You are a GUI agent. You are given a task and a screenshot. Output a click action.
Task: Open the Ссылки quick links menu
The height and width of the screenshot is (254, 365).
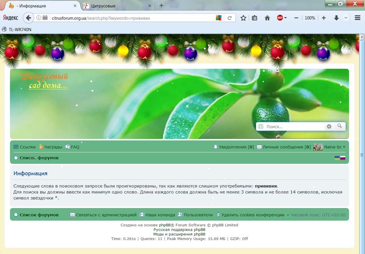24,147
